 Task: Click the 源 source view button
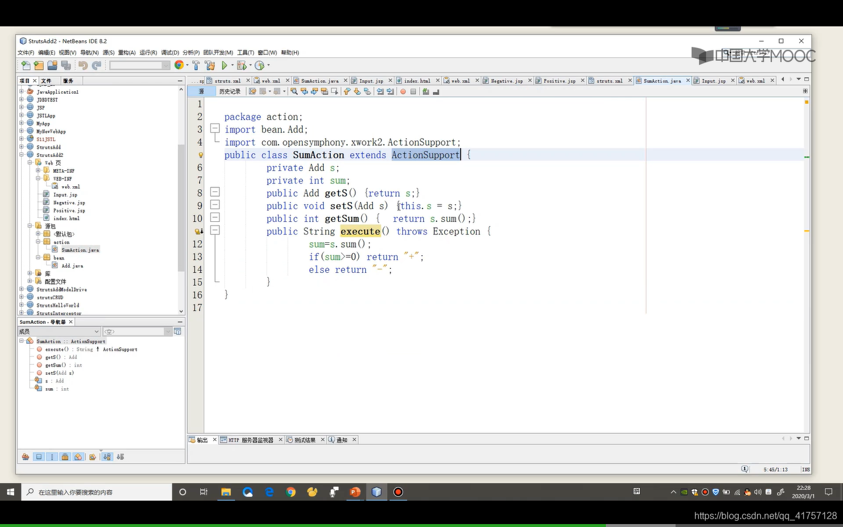(x=201, y=91)
